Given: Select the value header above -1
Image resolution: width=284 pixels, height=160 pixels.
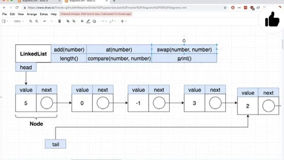Looking at the screenshot, I should tap(138, 90).
